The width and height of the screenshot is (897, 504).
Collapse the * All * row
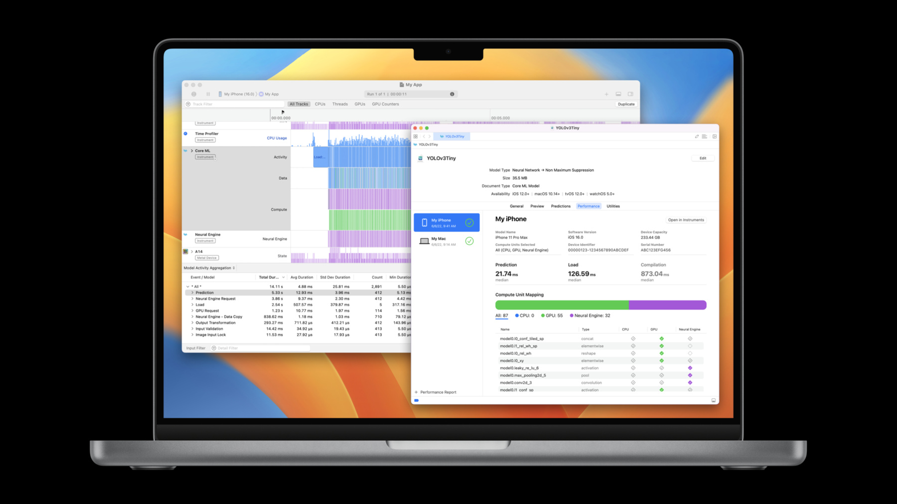tap(188, 287)
